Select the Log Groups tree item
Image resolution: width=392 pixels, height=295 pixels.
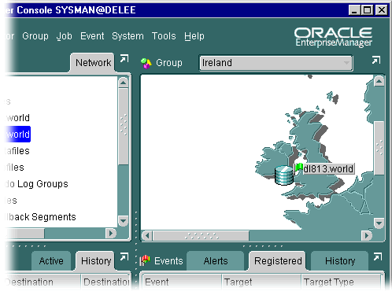click(x=43, y=184)
